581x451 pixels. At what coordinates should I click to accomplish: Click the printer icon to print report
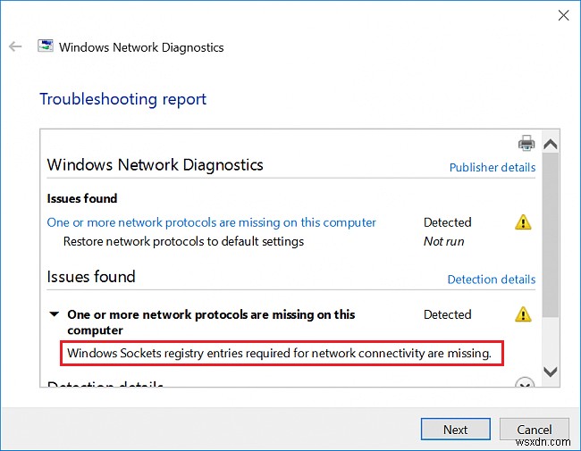point(526,143)
